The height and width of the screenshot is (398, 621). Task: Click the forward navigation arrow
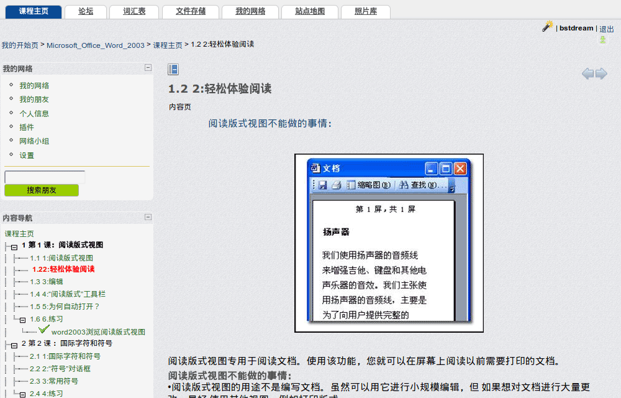tap(601, 73)
